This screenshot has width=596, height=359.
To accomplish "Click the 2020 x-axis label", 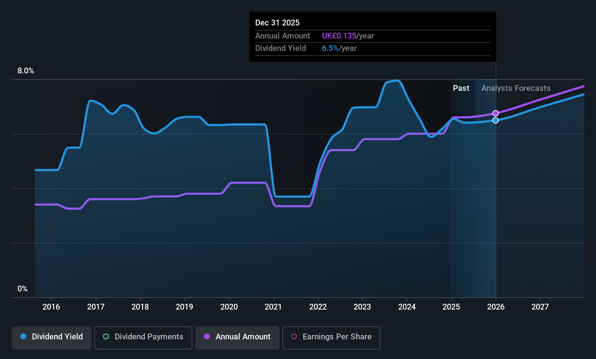I will 229,307.
